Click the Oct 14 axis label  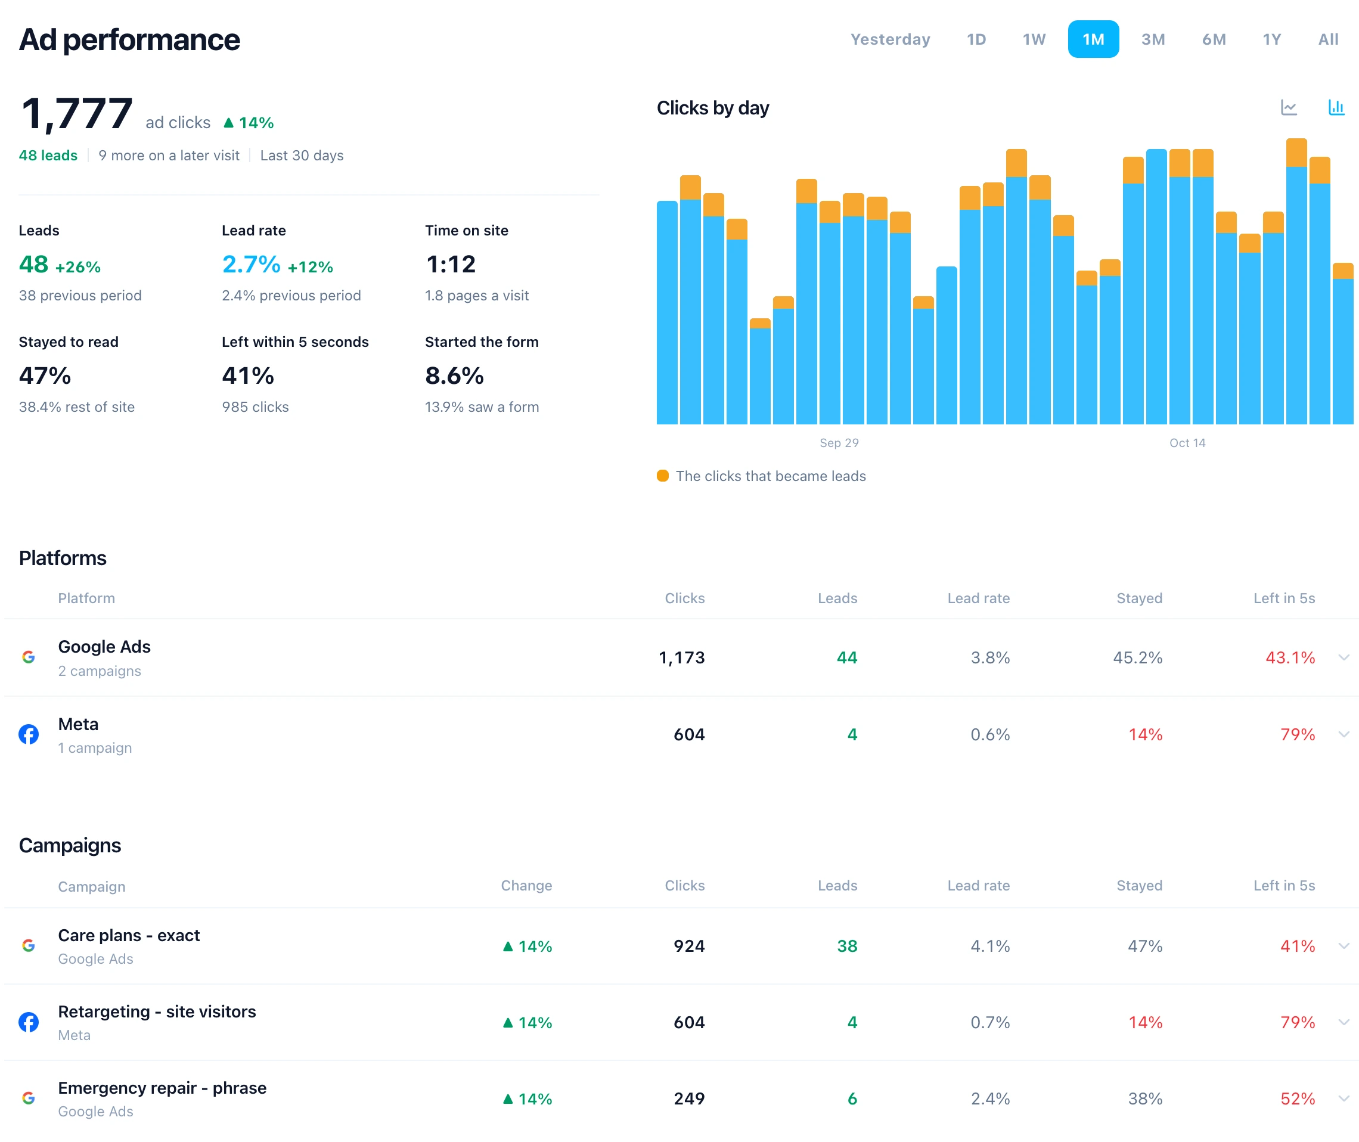[x=1187, y=443]
